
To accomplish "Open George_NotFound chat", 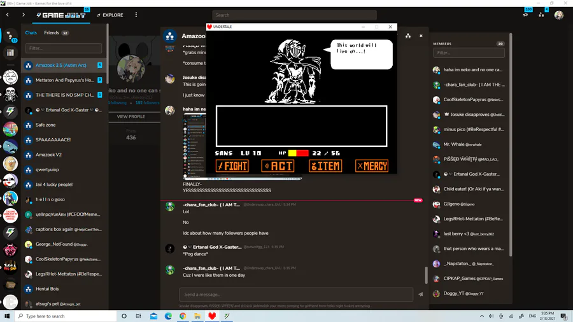I will [x=64, y=244].
